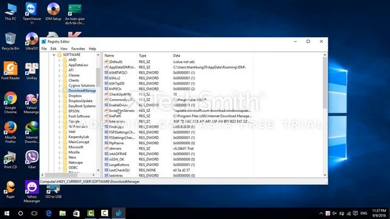Select the Foxit Reader desktop icon
The height and width of the screenshot is (219, 390).
pyautogui.click(x=10, y=71)
